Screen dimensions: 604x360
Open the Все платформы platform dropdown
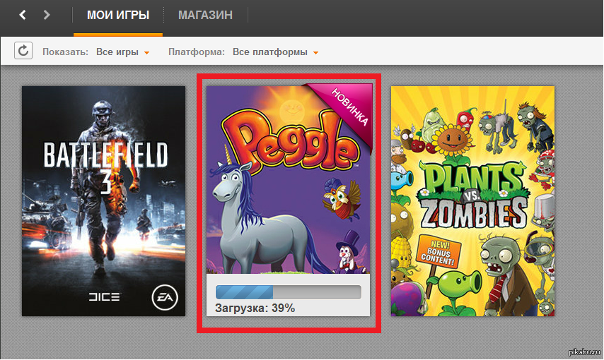275,52
